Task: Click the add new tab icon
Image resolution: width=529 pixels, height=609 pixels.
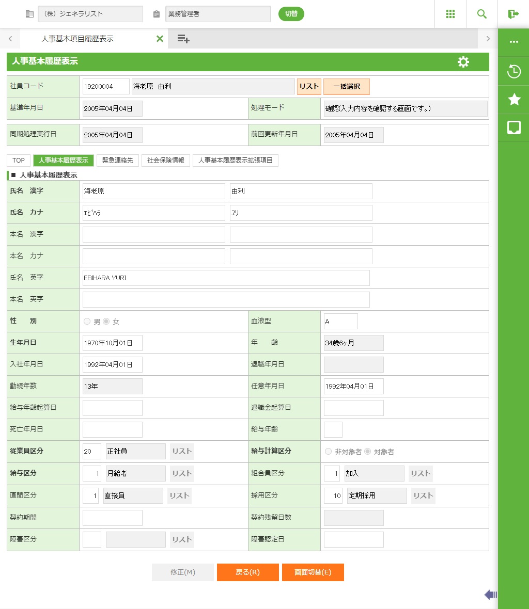Action: click(x=183, y=39)
